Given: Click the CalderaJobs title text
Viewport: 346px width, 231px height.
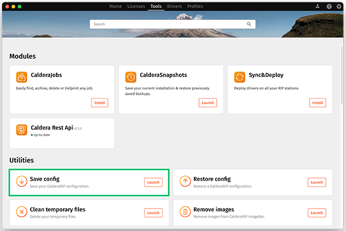Looking at the screenshot, I should click(x=46, y=75).
